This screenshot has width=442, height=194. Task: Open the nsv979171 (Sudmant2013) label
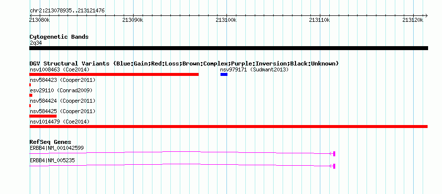point(255,69)
